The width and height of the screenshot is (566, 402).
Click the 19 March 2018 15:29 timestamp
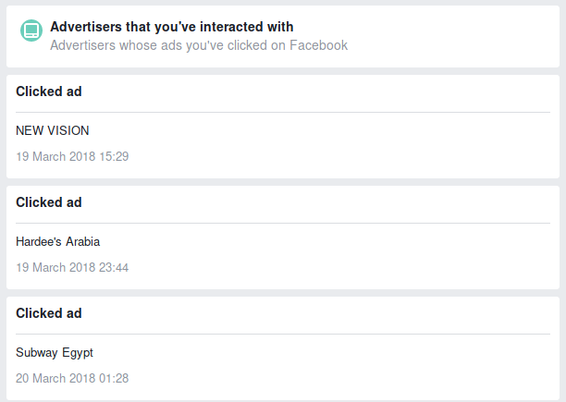[72, 156]
